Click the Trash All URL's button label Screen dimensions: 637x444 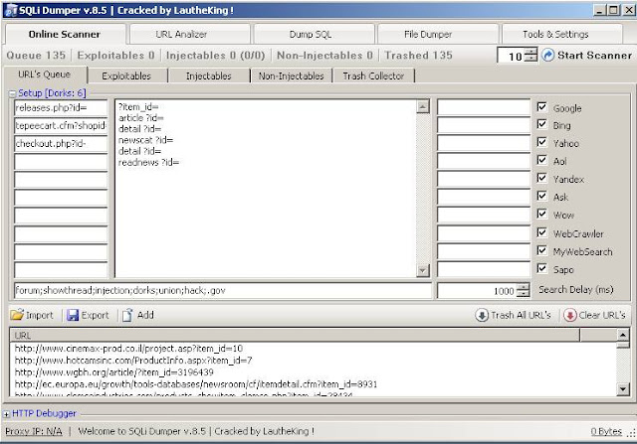521,315
